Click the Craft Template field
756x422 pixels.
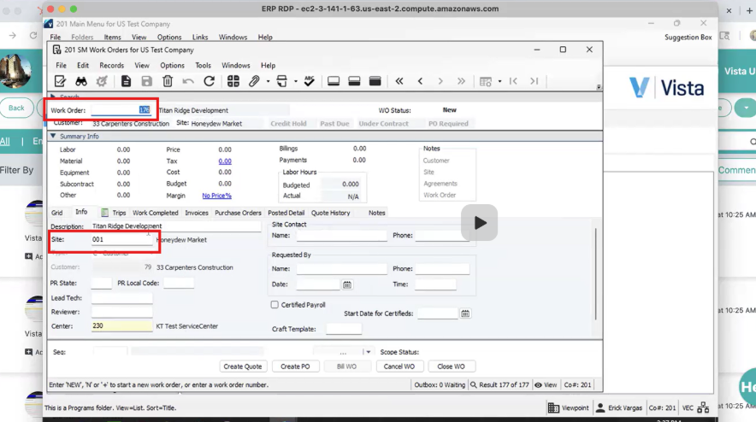[x=344, y=329]
